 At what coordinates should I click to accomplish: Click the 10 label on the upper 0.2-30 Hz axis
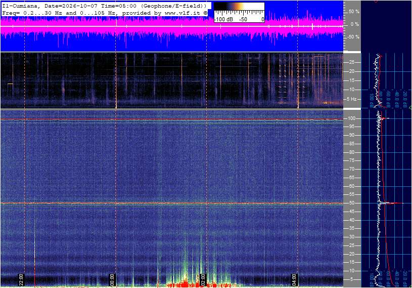[351, 90]
